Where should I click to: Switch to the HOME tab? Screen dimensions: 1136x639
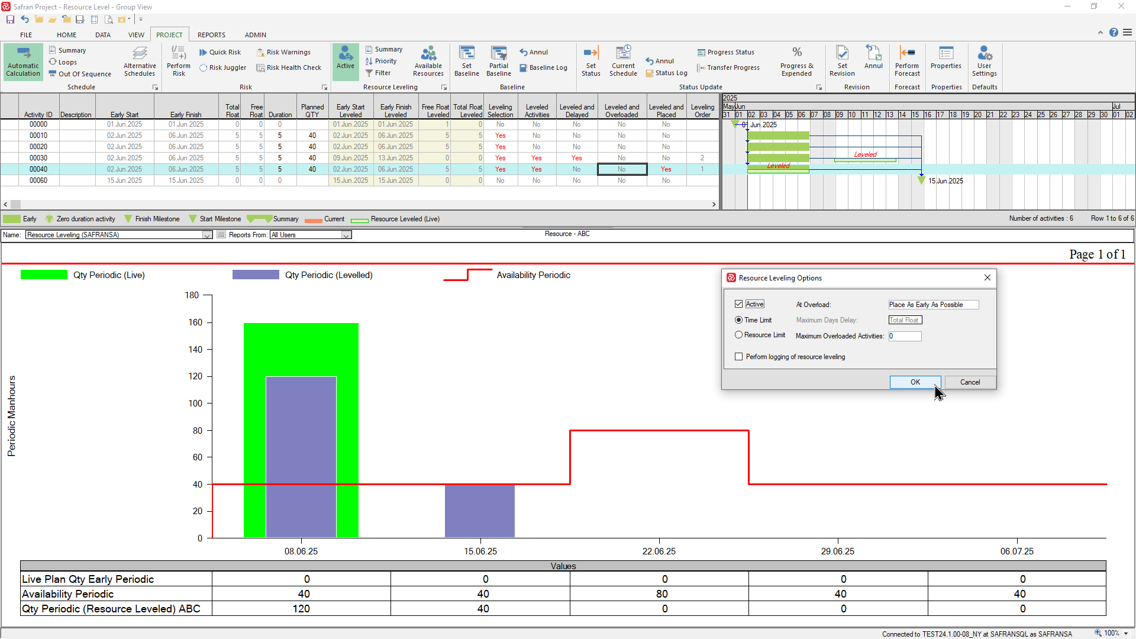pyautogui.click(x=66, y=35)
